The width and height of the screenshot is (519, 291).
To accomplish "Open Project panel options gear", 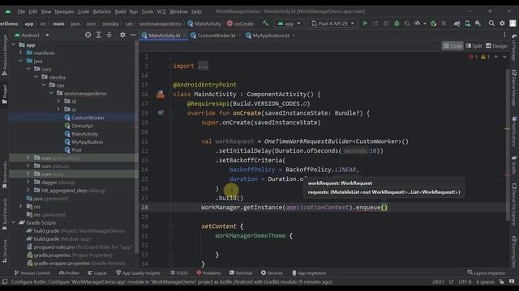I will (122, 35).
